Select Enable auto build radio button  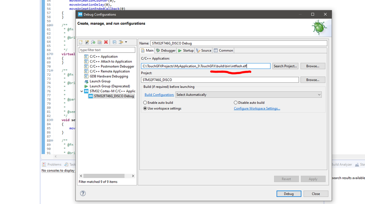coord(145,103)
